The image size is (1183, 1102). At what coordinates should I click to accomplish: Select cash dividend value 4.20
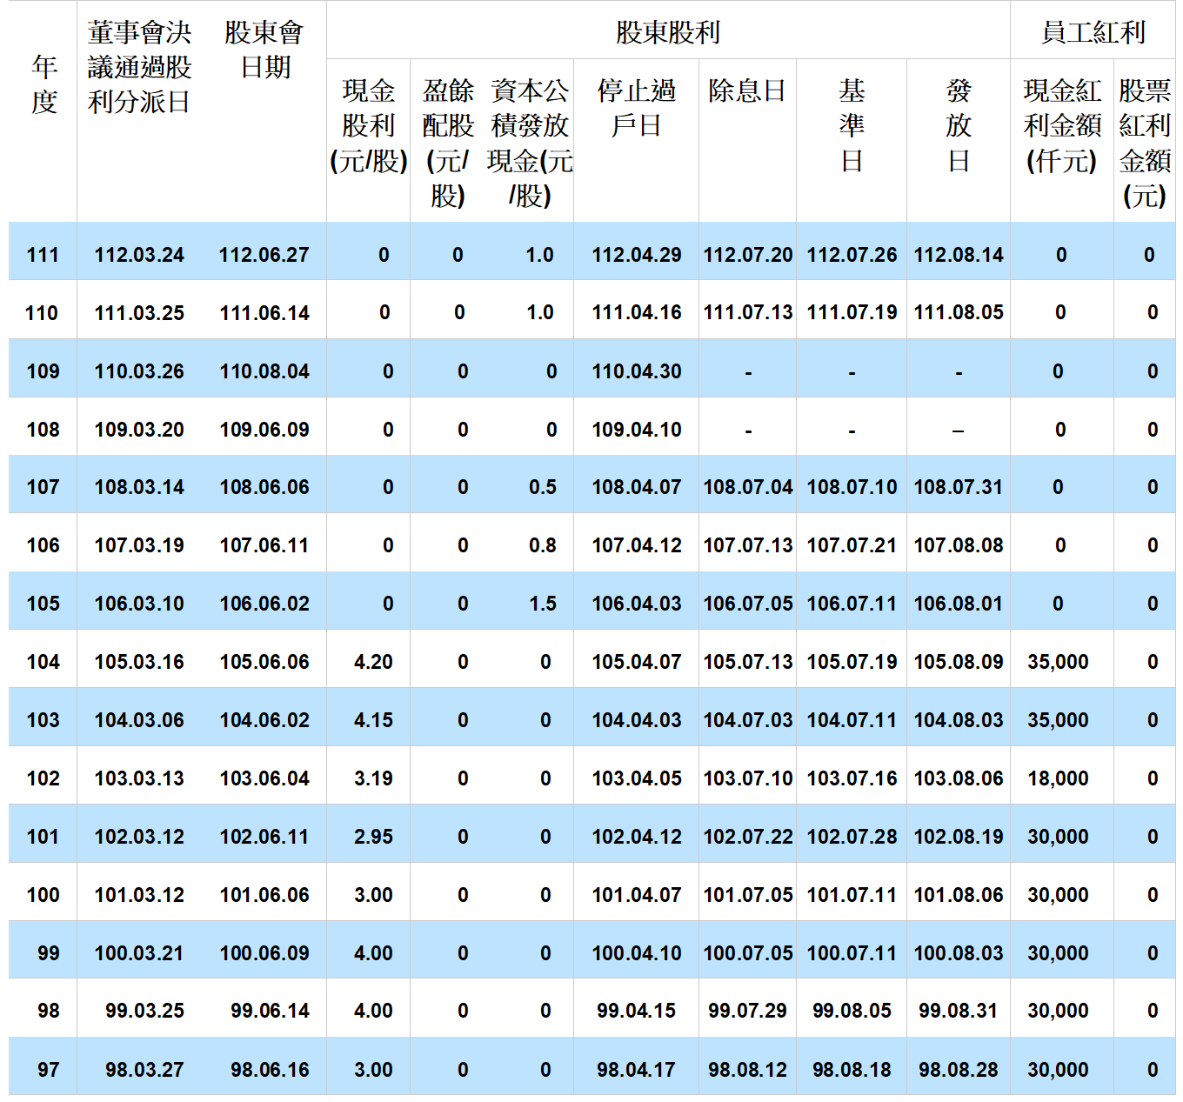pos(373,662)
